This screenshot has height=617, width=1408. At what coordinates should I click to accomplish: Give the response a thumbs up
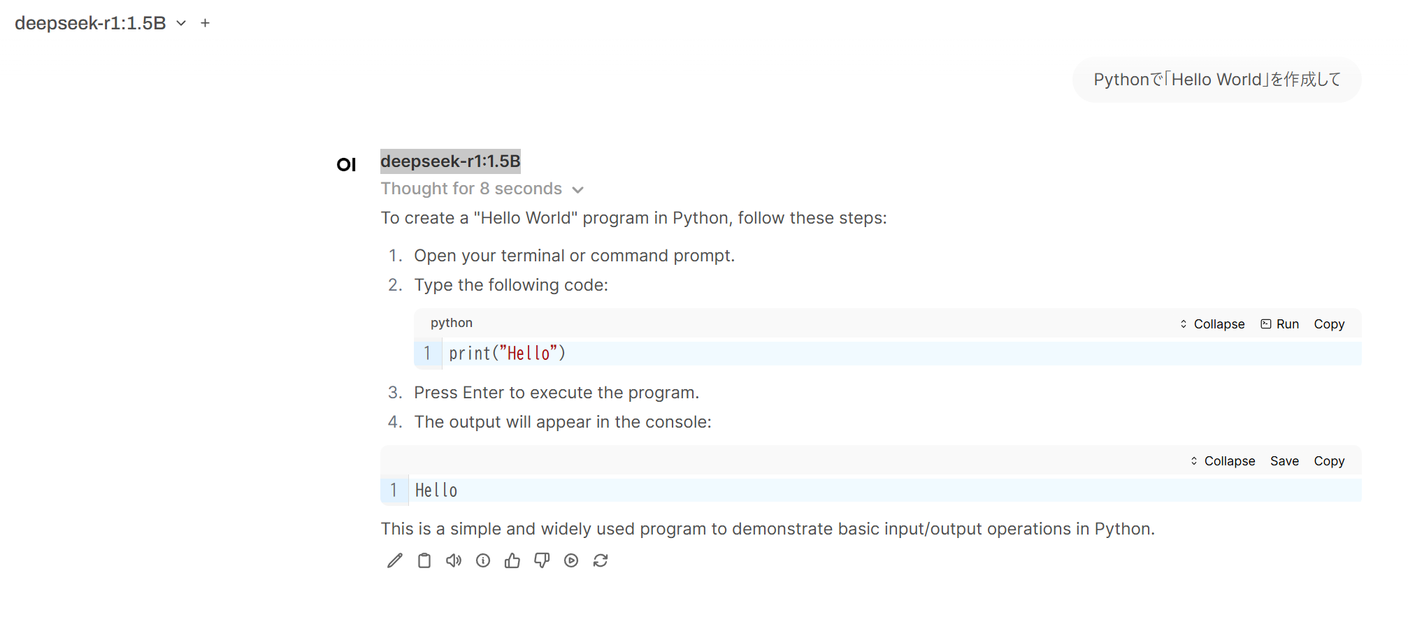512,560
